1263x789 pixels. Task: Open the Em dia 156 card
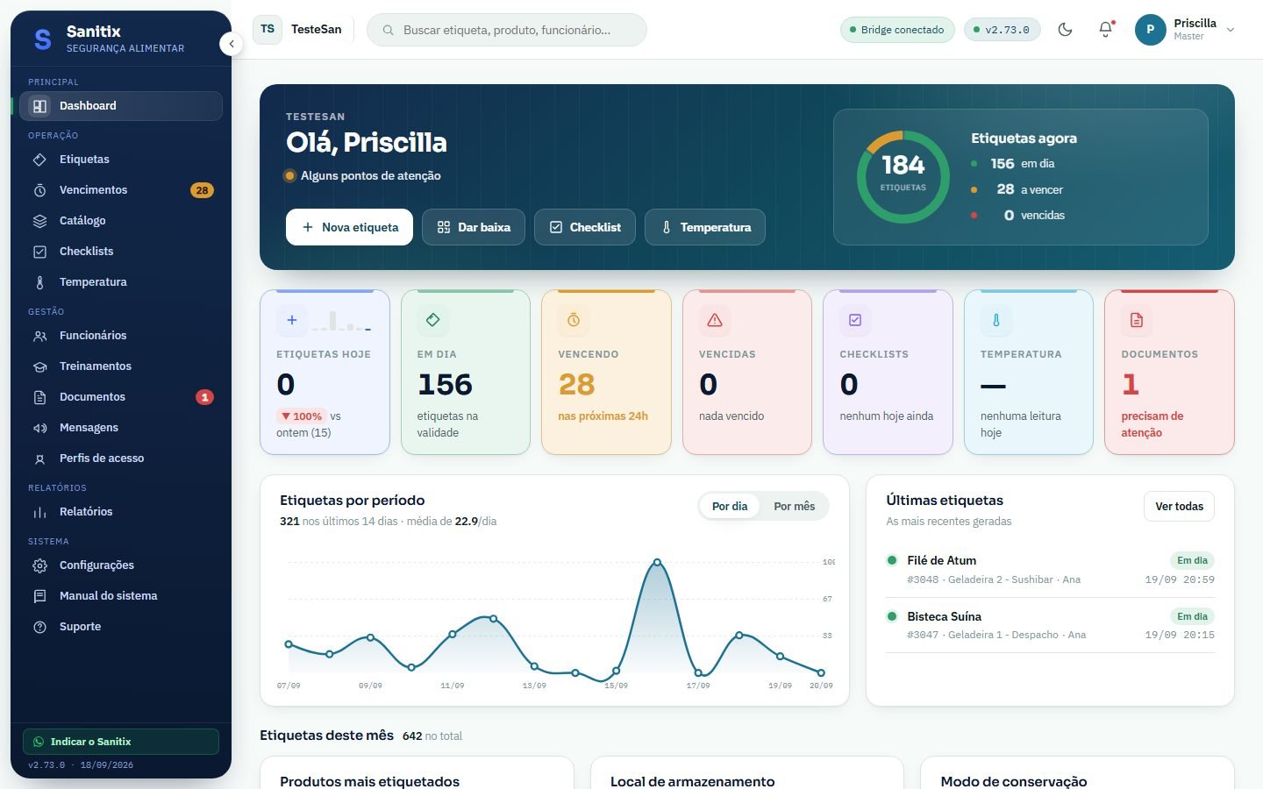[466, 373]
